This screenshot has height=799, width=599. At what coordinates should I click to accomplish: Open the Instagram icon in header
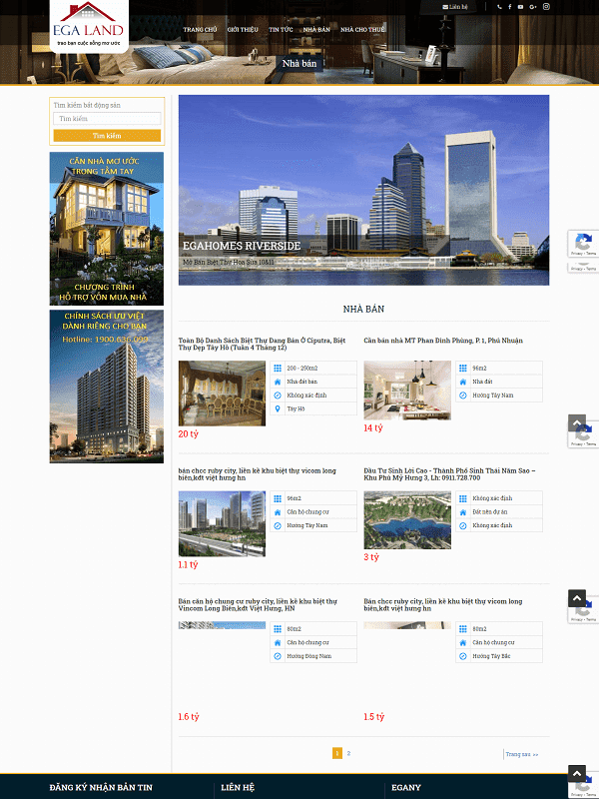coord(546,7)
